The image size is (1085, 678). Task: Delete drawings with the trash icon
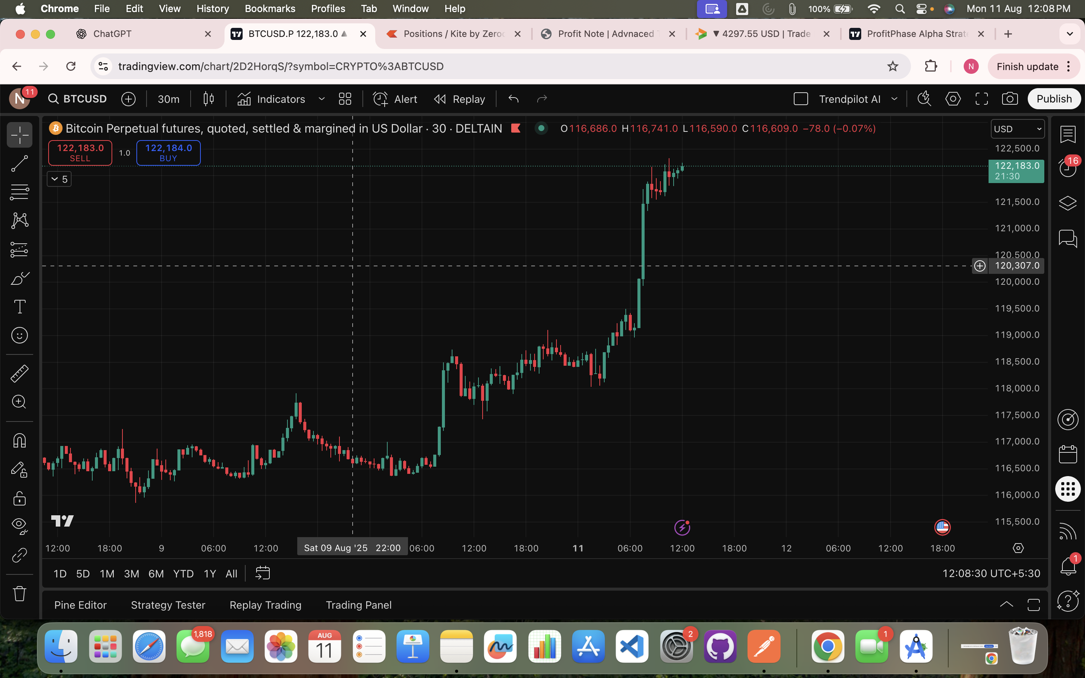click(19, 594)
